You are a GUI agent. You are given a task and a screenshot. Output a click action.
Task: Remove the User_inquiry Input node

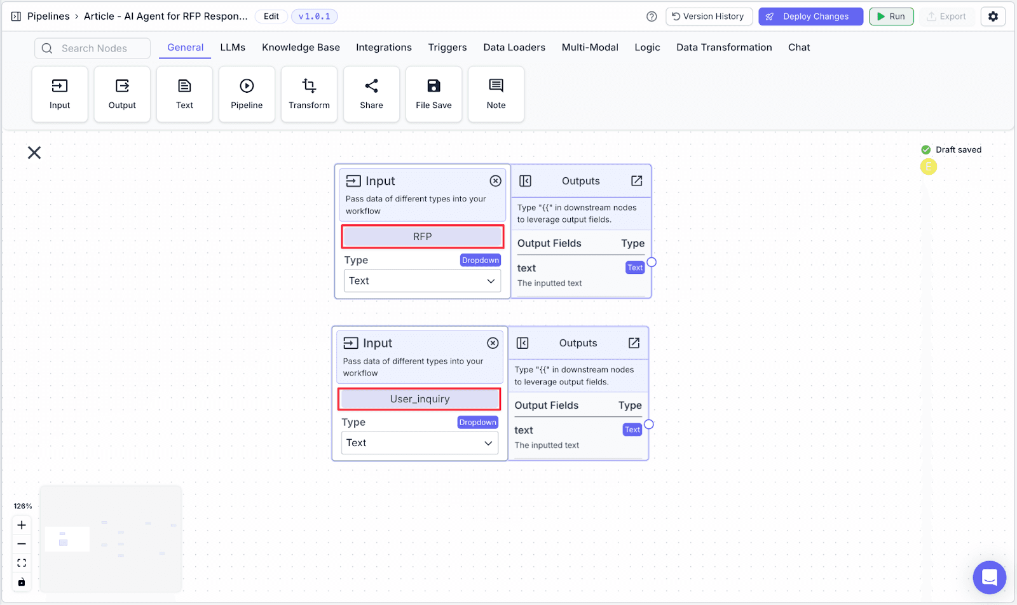pos(493,343)
